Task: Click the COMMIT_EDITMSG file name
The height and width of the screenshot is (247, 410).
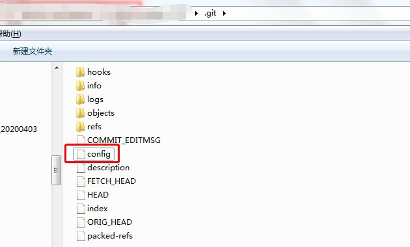Action: point(124,140)
